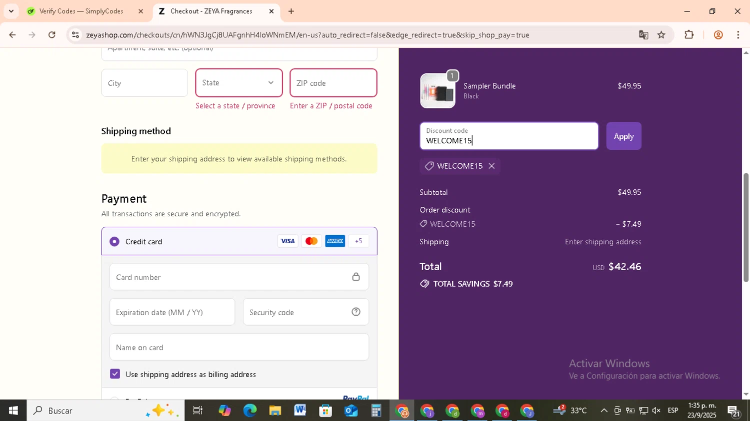Open site information icon in address bar

tap(75, 35)
